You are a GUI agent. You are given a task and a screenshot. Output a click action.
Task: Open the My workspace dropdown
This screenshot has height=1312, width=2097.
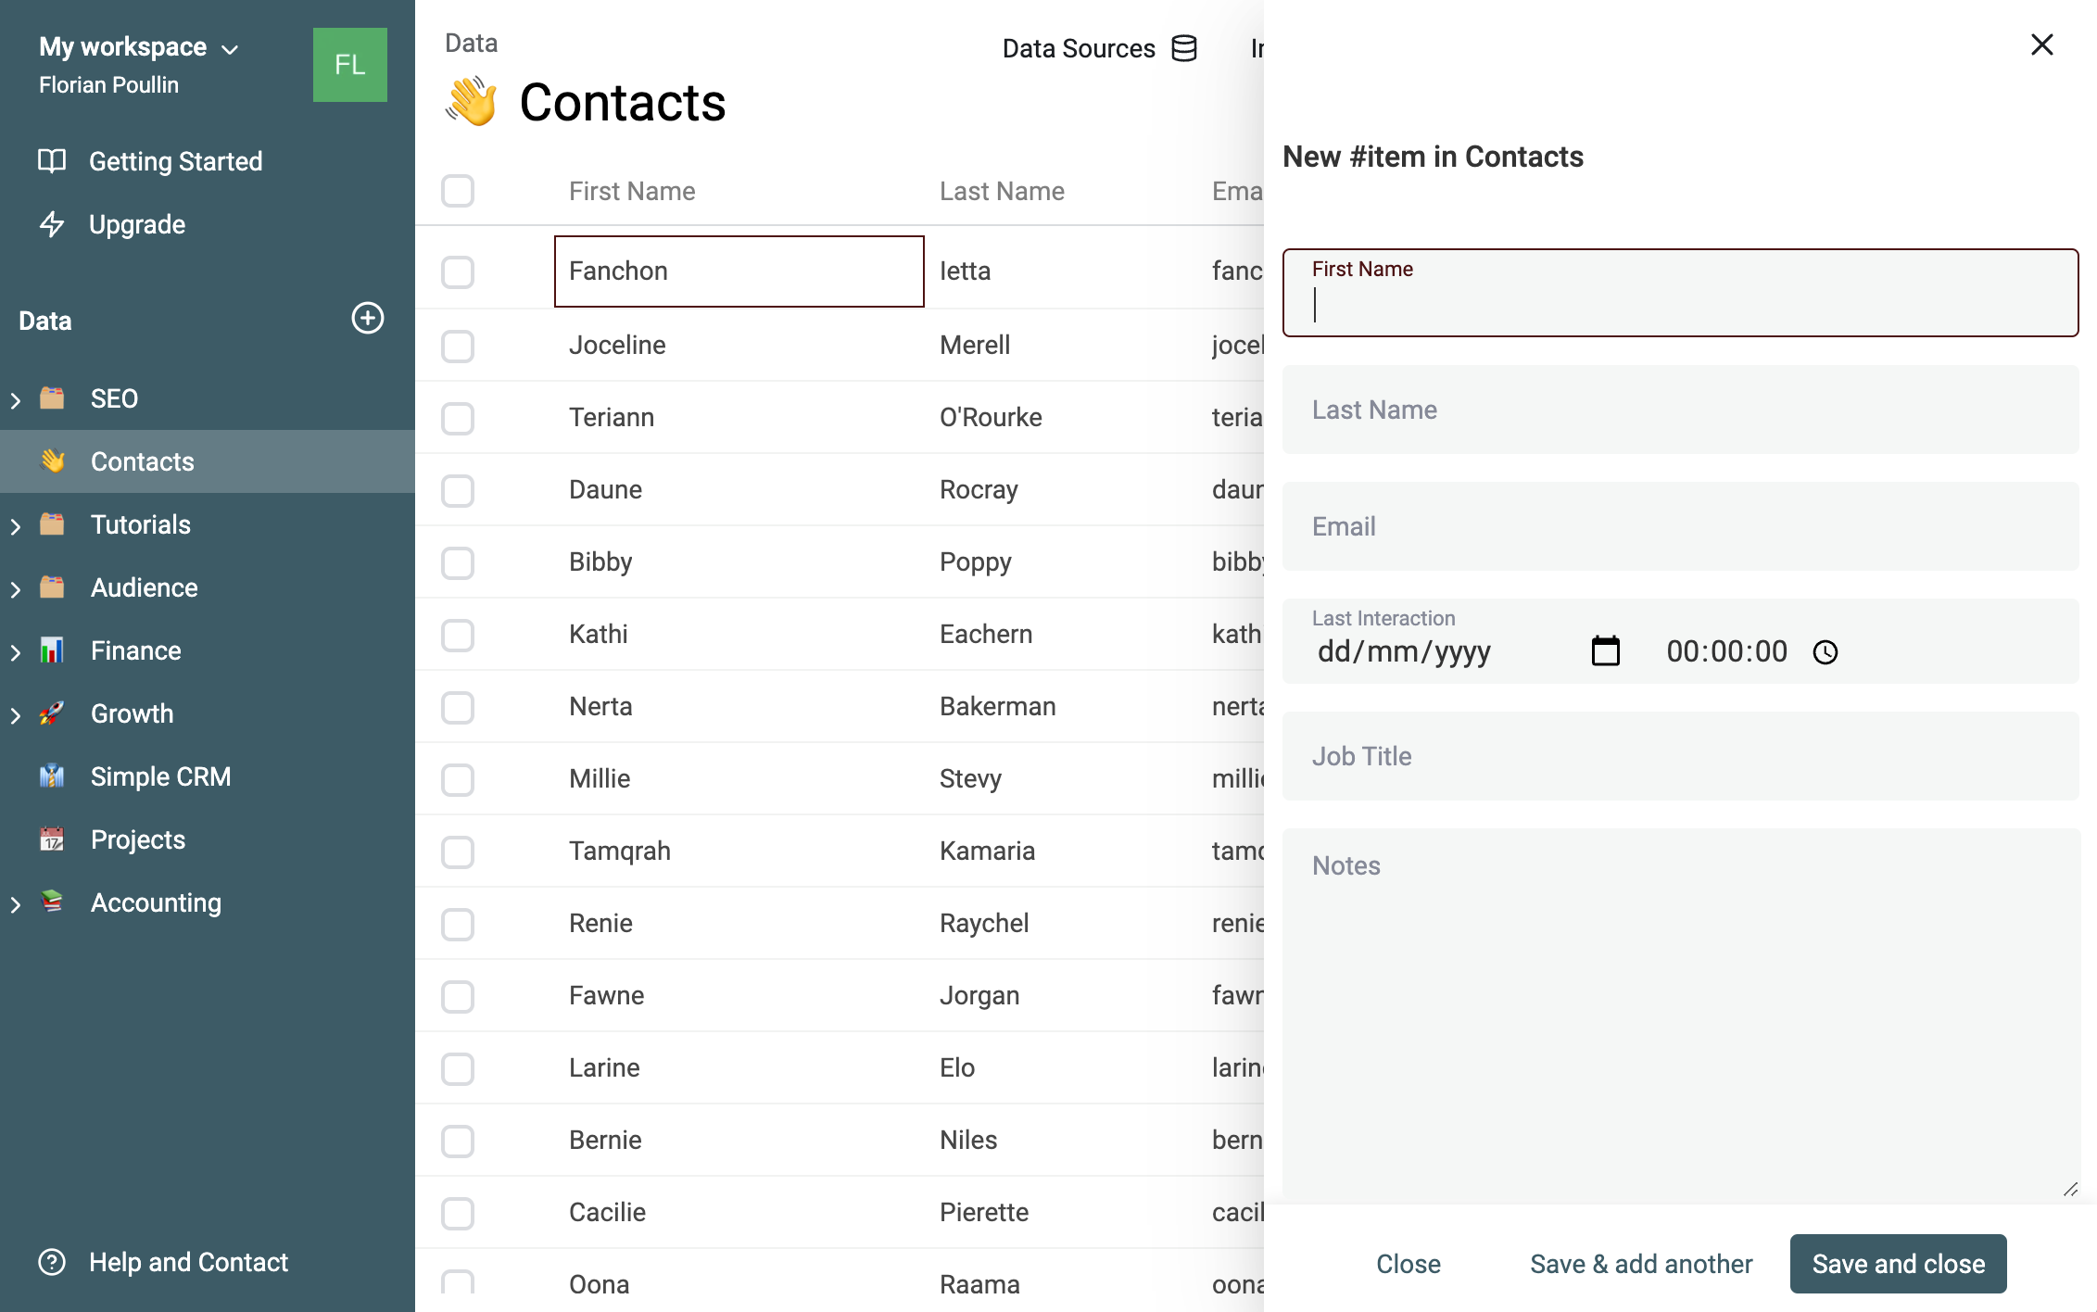(x=139, y=47)
